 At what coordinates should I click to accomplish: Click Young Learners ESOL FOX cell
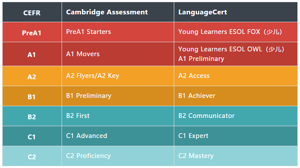236,32
